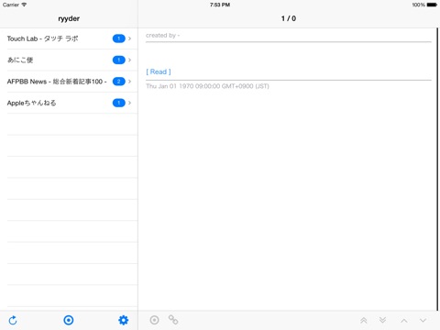This screenshot has width=440, height=330.
Task: Open the Appleちゃんねる feed
Action: 69,103
